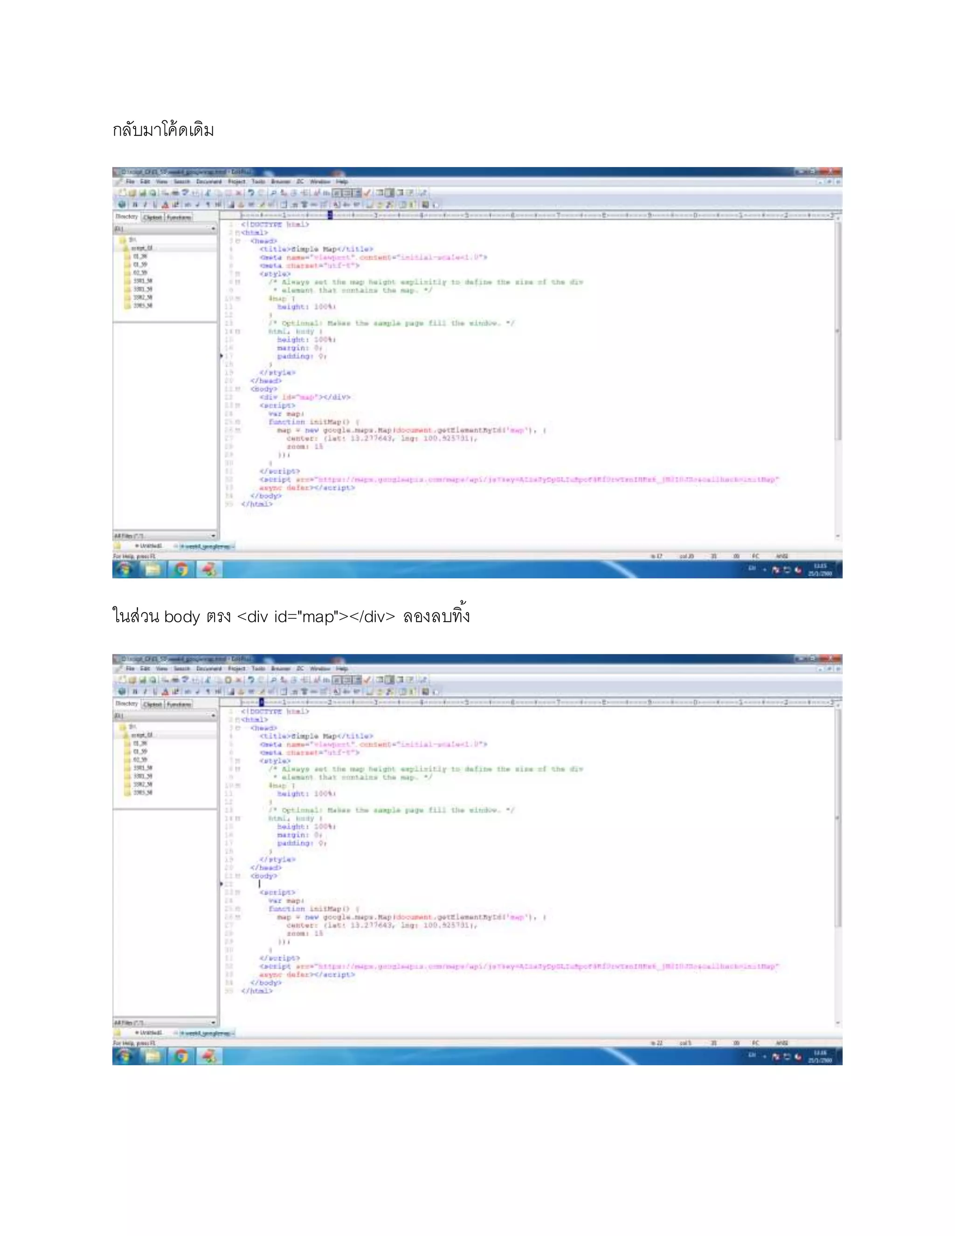Click Bold B icon in second EditPlus screenshot
Image resolution: width=955 pixels, height=1236 pixels.
point(135,691)
